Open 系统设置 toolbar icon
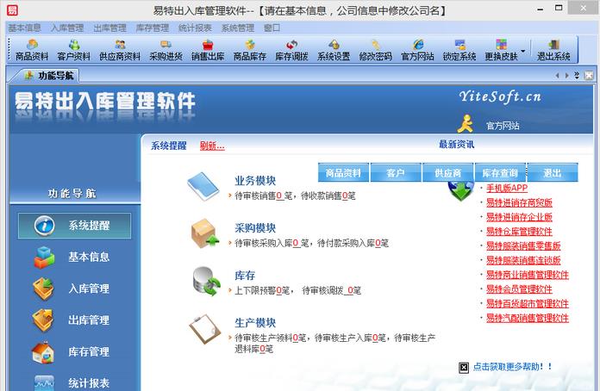The width and height of the screenshot is (600, 391). pyautogui.click(x=334, y=50)
